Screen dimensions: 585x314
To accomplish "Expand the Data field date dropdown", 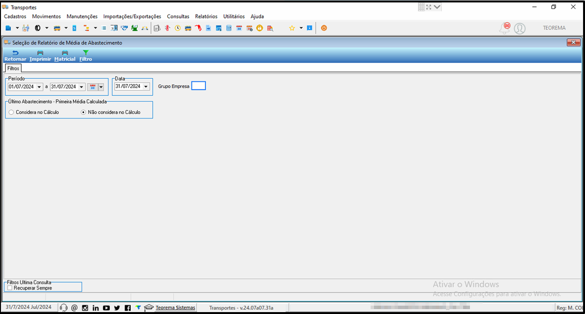I will (146, 87).
